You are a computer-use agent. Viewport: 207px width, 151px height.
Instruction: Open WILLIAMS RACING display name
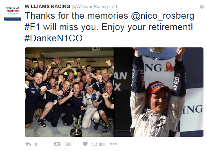click(47, 6)
